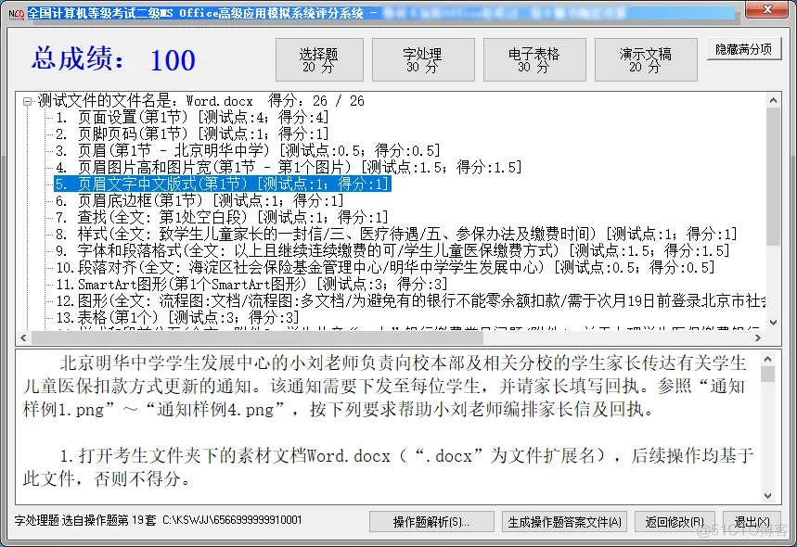Click the NCR application icon in title bar

(17, 14)
